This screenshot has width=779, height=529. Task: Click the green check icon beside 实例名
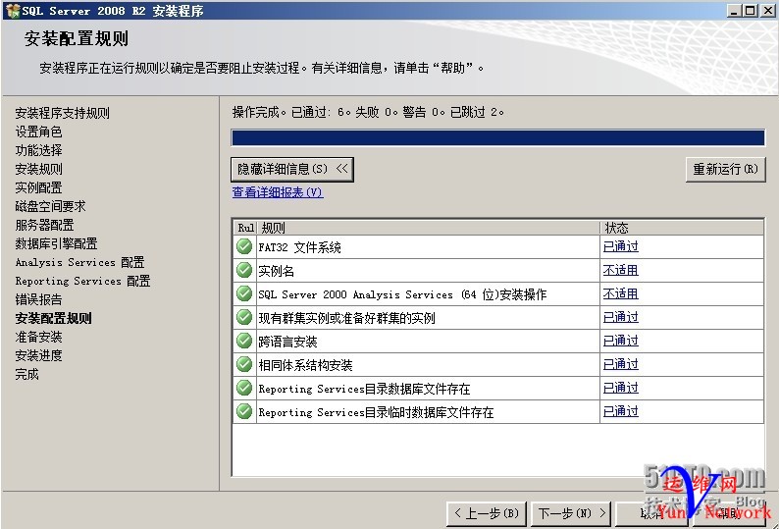(x=244, y=270)
